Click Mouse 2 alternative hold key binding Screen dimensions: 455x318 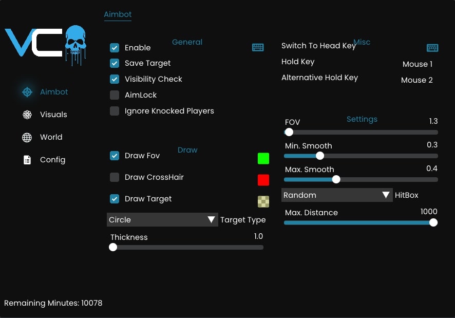(x=416, y=80)
